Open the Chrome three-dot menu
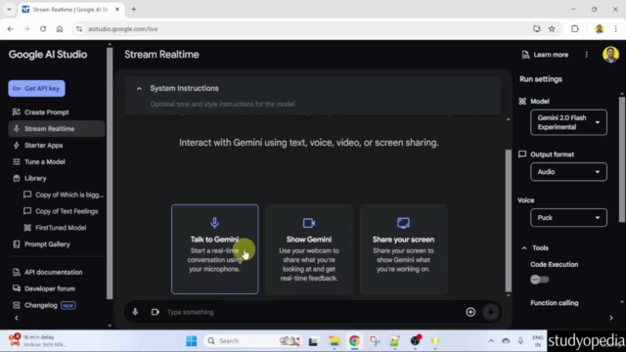This screenshot has height=352, width=626. [x=616, y=28]
